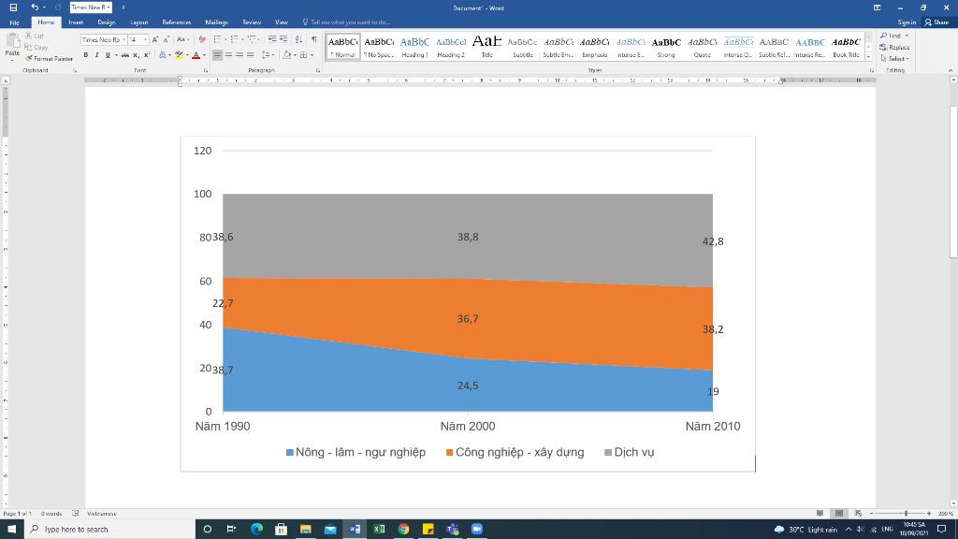Toggle subscript formatting
The image size is (958, 539).
click(x=136, y=55)
